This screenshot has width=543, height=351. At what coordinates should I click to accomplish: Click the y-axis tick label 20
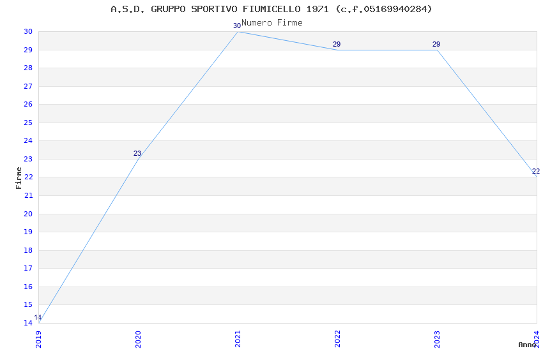[x=28, y=214]
